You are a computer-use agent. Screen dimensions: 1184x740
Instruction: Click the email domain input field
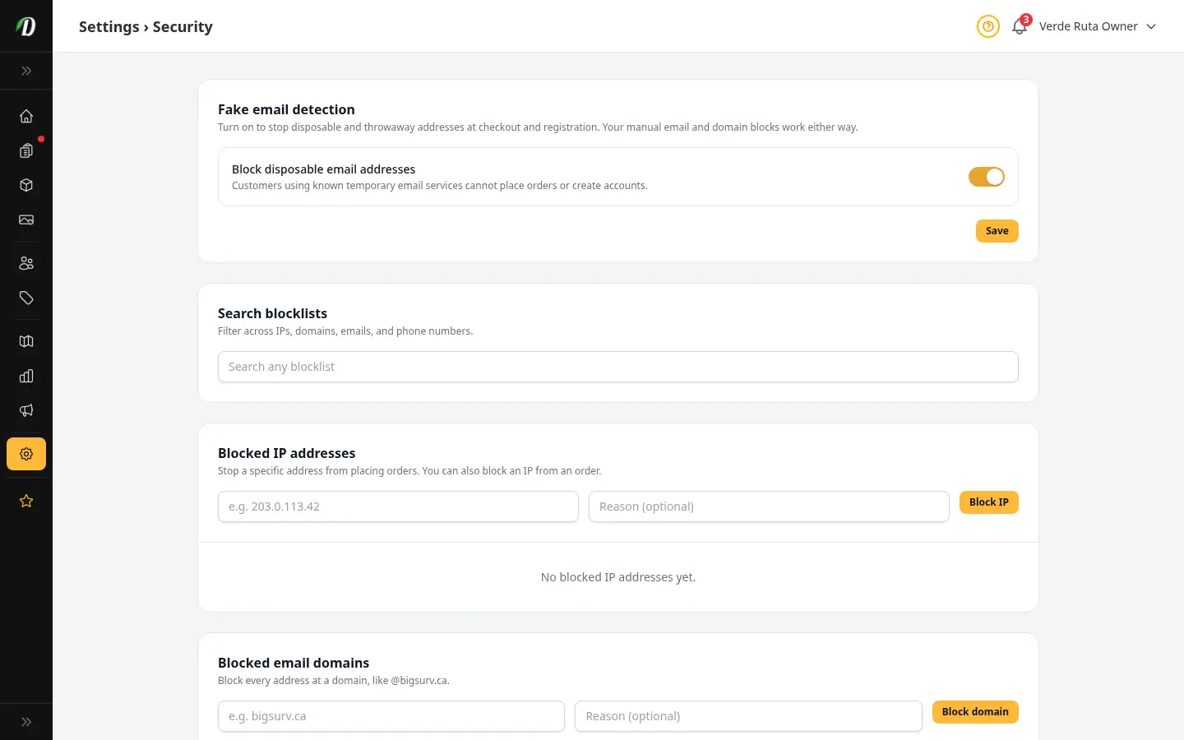point(391,716)
